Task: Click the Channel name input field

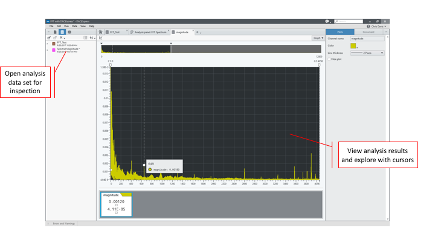Action: pos(367,38)
